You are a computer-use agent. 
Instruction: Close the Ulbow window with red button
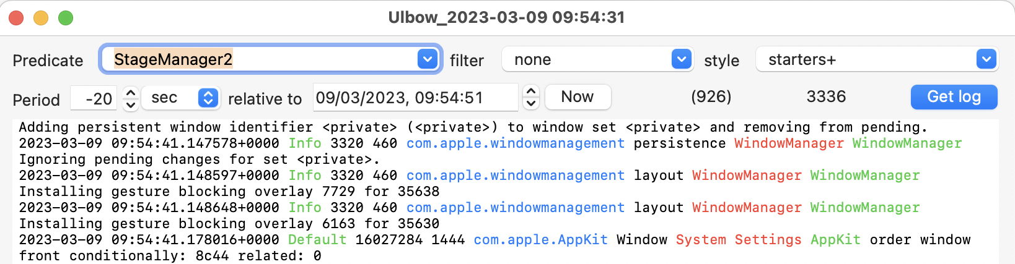click(x=16, y=18)
